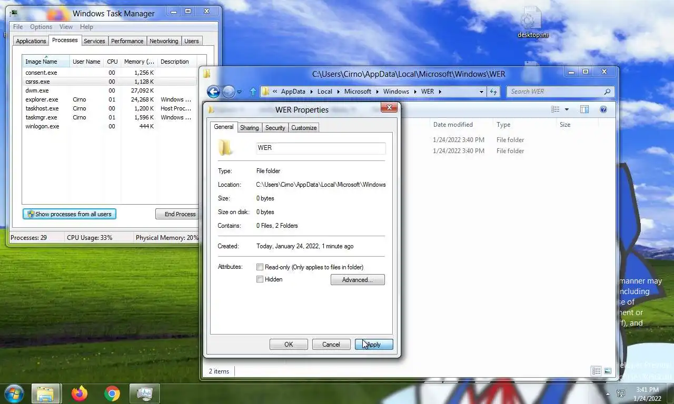Toggle the preview pane icon in Explorer
The image size is (674, 404).
pyautogui.click(x=584, y=109)
